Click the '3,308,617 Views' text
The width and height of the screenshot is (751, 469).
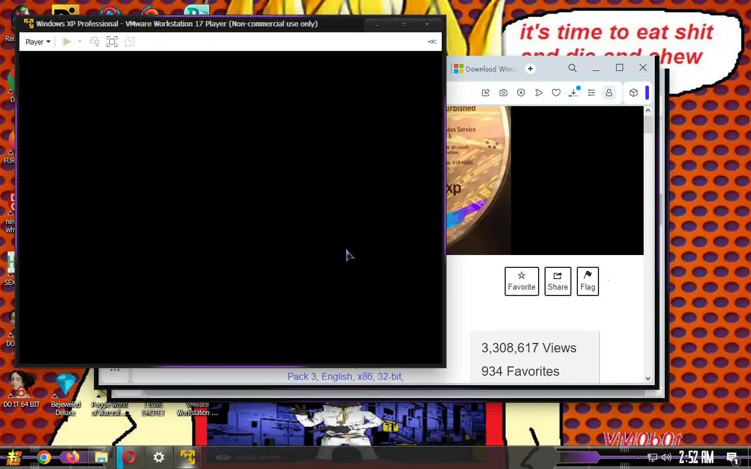[529, 348]
